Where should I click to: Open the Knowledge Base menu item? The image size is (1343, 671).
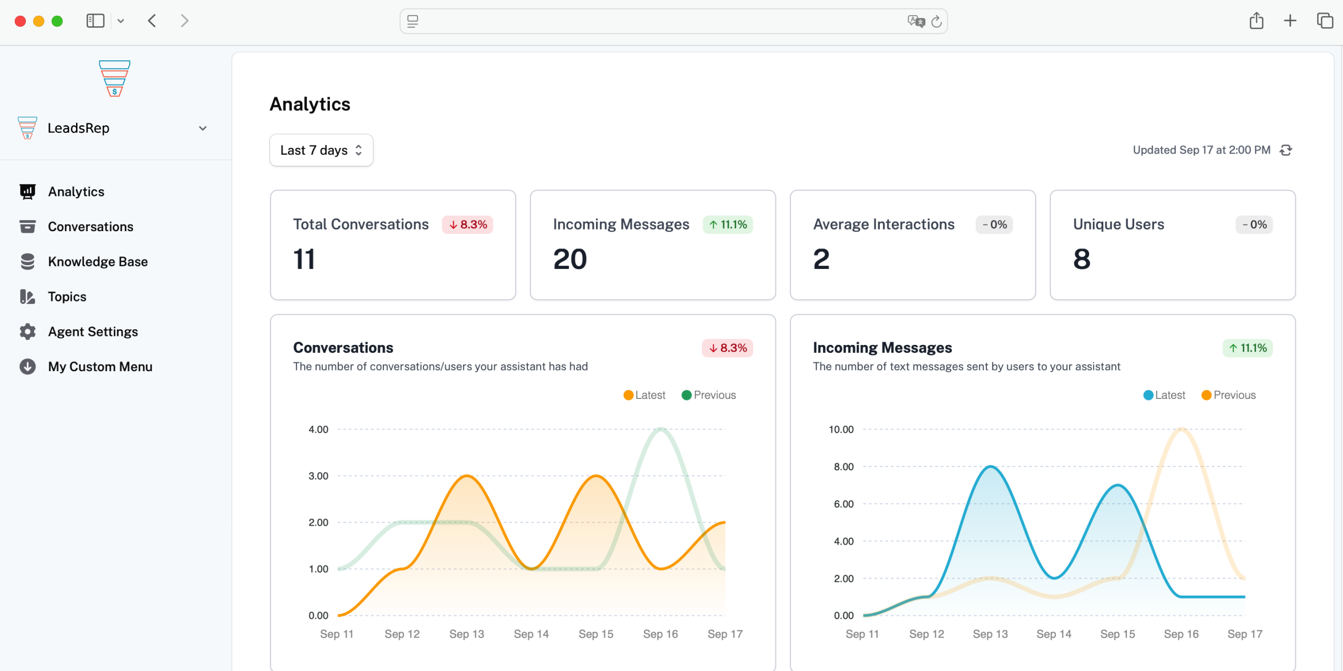pos(98,262)
